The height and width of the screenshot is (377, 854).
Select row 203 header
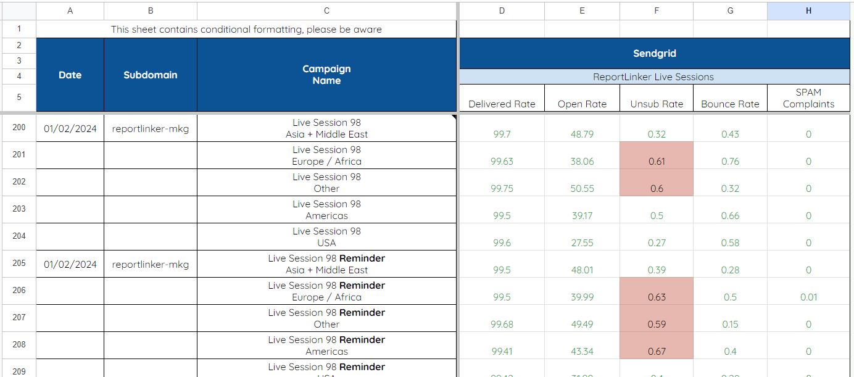pyautogui.click(x=19, y=209)
